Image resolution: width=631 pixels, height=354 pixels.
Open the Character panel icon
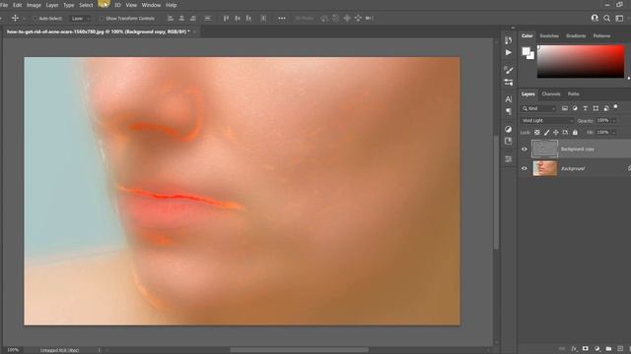coord(509,99)
